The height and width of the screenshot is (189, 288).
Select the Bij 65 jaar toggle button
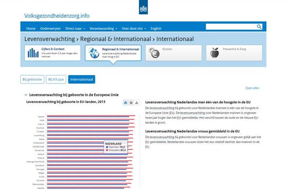56,80
